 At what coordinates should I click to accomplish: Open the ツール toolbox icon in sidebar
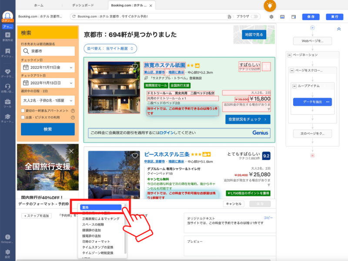point(8,103)
